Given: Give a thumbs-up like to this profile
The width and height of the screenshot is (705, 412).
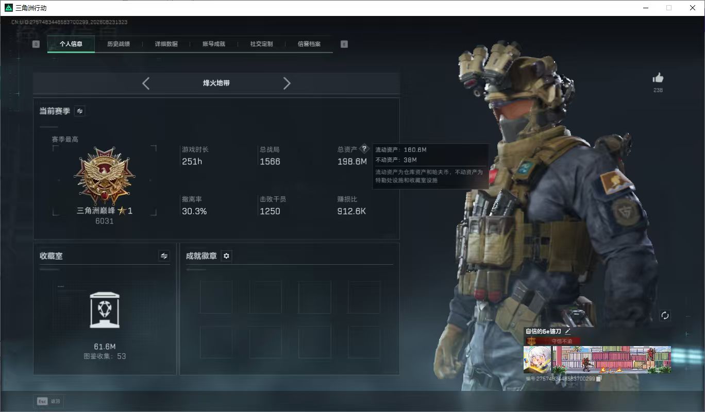Looking at the screenshot, I should pos(658,78).
